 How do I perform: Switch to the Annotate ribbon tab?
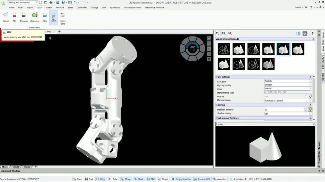60,7
